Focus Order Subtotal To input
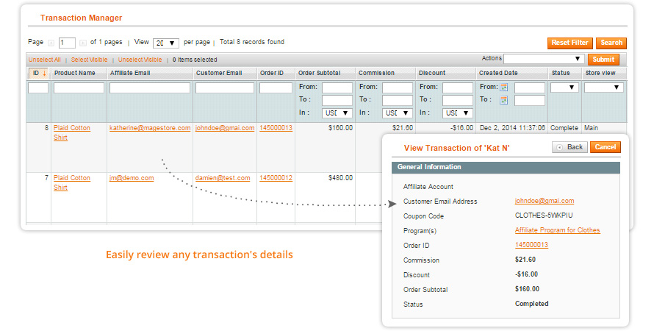The image size is (654, 331). [337, 100]
